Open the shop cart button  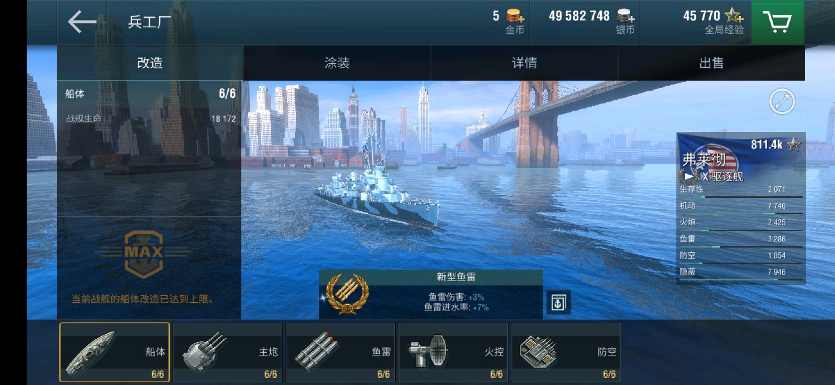(x=778, y=22)
